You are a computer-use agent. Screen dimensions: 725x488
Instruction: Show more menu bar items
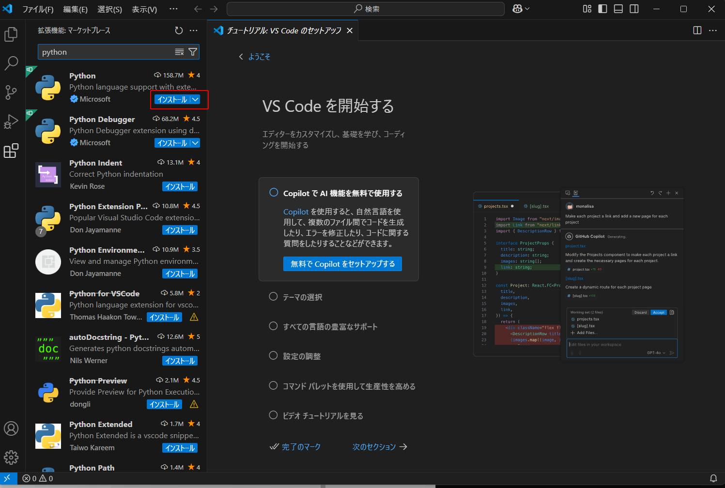pyautogui.click(x=173, y=9)
